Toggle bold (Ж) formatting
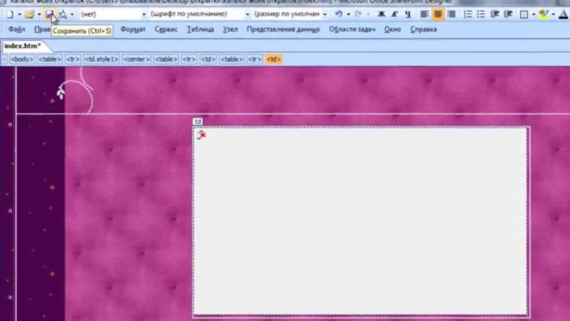570x321 pixels. (381, 14)
